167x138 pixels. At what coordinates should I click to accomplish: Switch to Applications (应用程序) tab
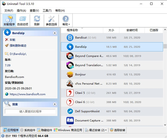click(x=11, y=130)
